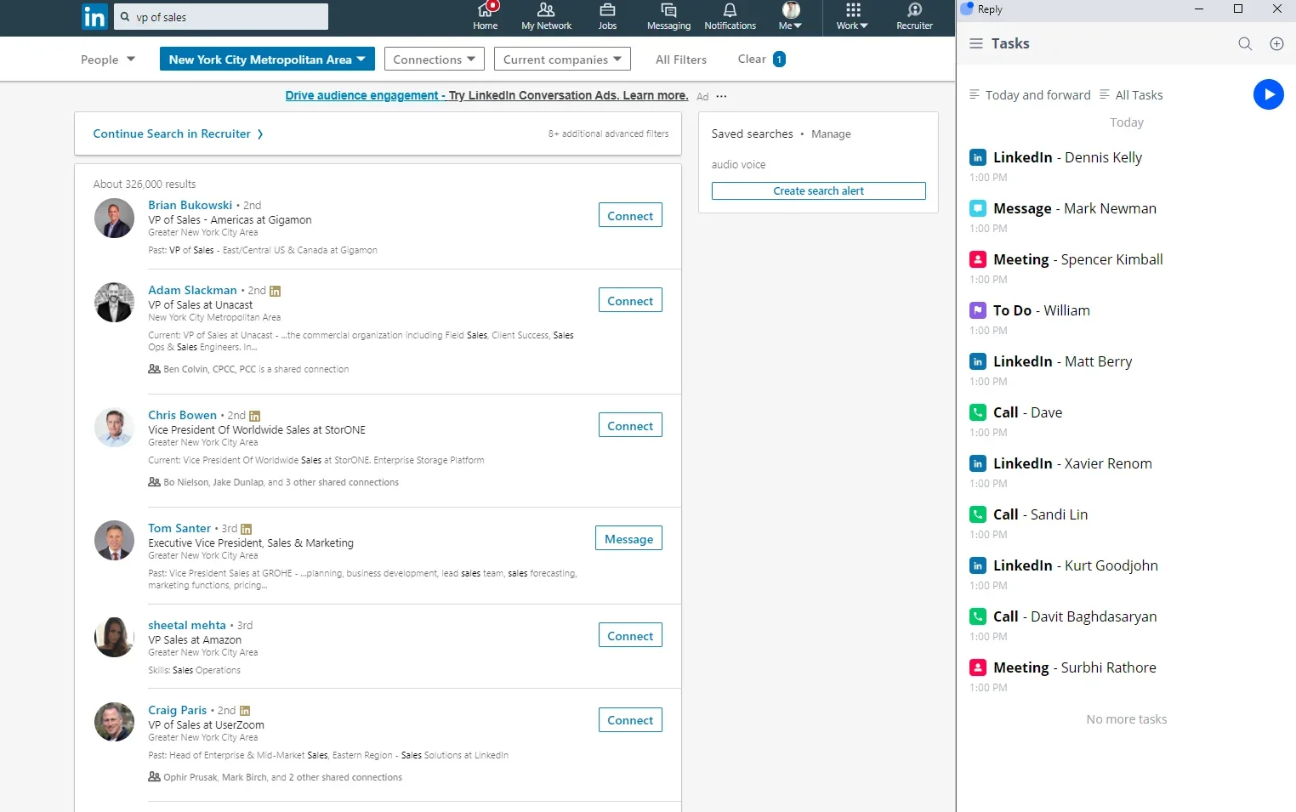
Task: Open Tom Santer's profile name link
Action: pyautogui.click(x=179, y=528)
